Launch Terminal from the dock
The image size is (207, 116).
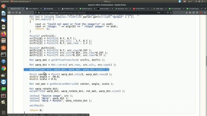click(x=4, y=54)
